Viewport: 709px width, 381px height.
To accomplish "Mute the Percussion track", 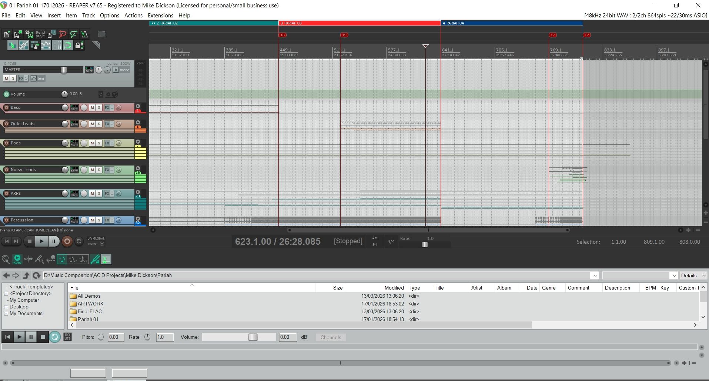I will tap(92, 220).
